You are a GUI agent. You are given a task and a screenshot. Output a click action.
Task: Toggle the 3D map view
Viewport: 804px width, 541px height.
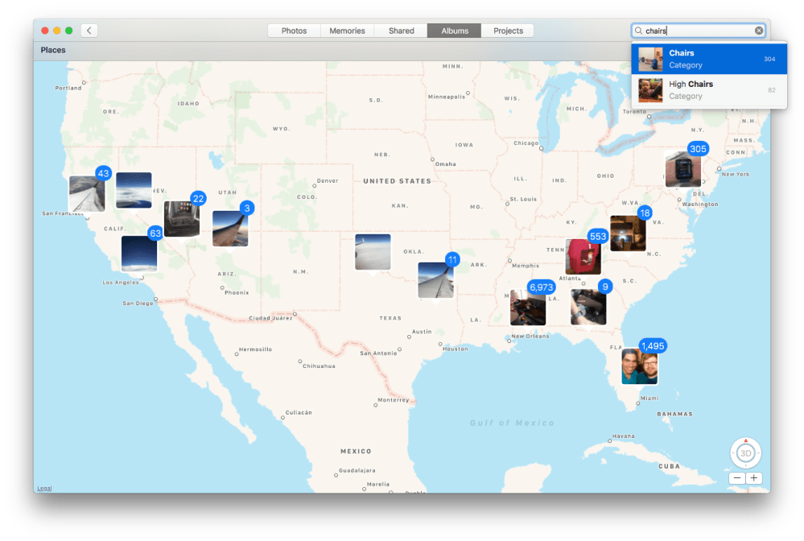click(x=746, y=453)
